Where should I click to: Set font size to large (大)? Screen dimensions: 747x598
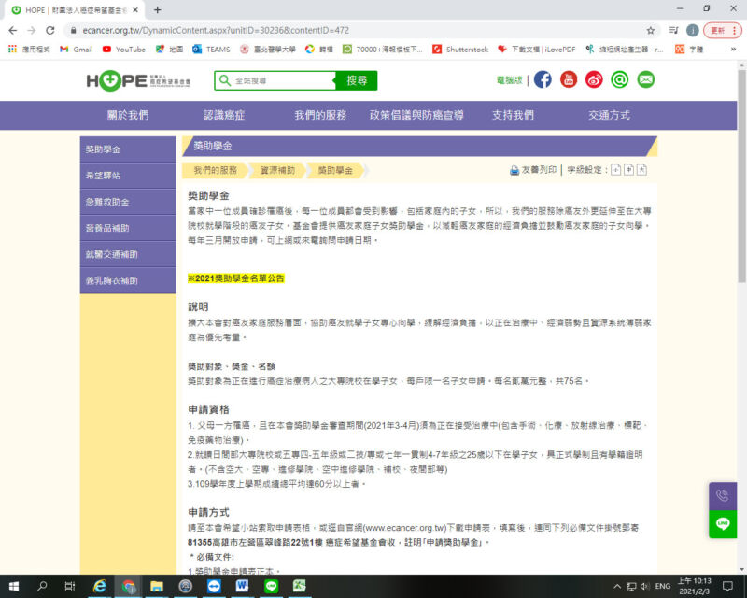(642, 170)
